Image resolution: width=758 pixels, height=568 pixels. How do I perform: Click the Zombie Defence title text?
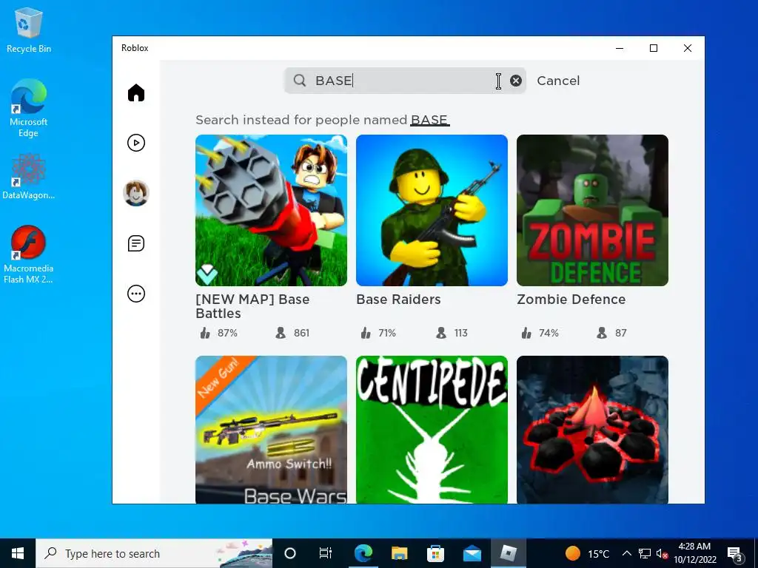click(571, 300)
